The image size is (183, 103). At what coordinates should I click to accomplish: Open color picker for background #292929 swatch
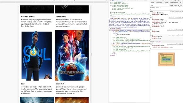[162, 14]
